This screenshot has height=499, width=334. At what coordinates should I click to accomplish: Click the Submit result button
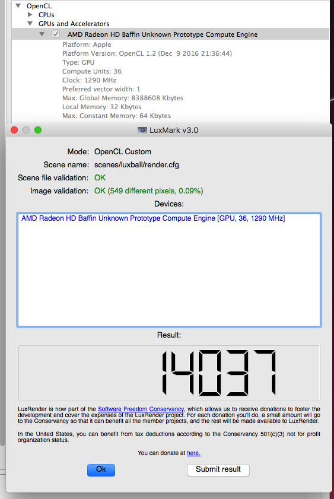218,470
